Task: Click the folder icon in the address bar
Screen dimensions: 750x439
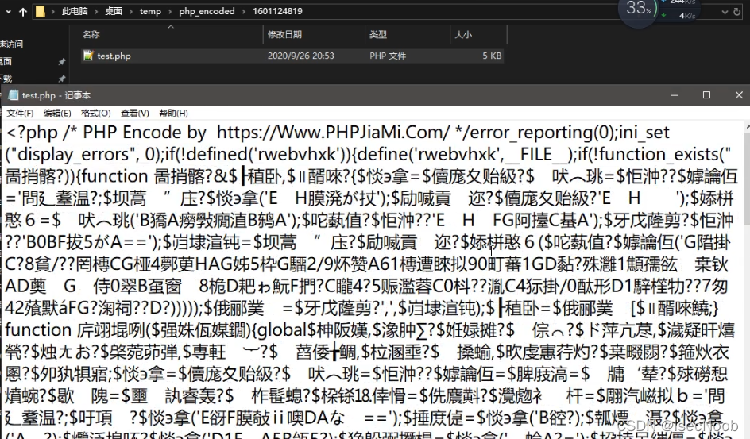Action: [x=41, y=11]
